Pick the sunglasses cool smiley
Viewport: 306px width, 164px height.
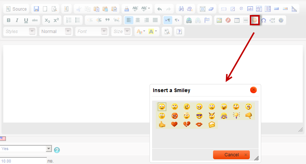pyautogui.click(x=199, y=116)
